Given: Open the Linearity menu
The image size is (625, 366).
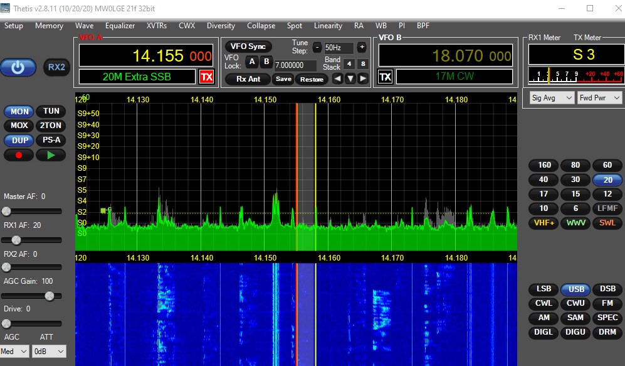Looking at the screenshot, I should [328, 26].
